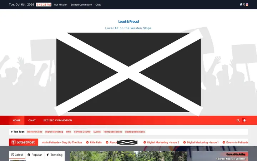Screen dimensions: 257x161
Task: Select the Print publications tag
Action: point(113,132)
